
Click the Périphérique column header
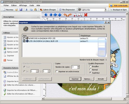click(93, 36)
